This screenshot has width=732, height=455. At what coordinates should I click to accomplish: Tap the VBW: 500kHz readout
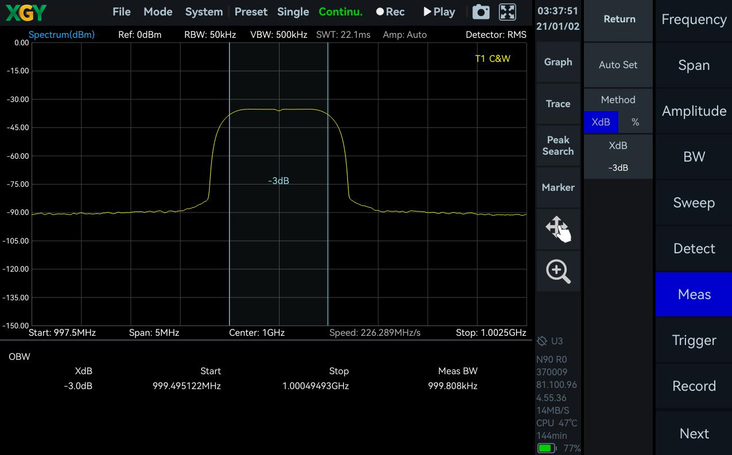[x=278, y=34]
